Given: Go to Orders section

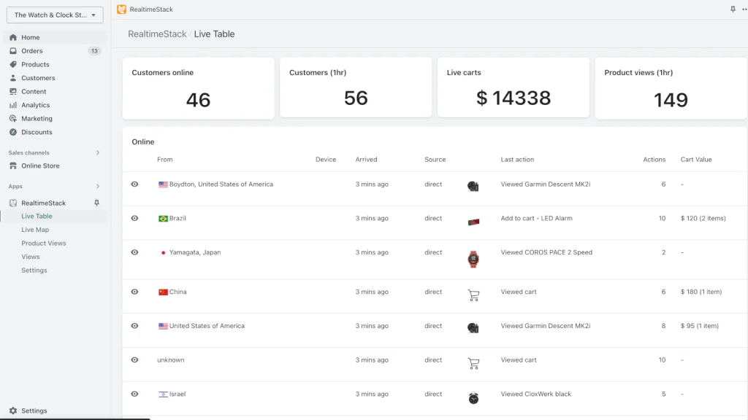Looking at the screenshot, I should [x=32, y=51].
